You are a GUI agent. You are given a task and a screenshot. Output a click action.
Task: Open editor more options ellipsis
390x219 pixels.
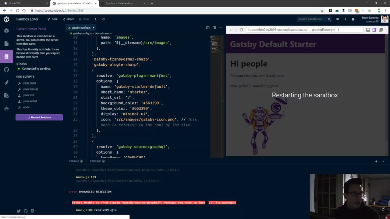[221, 28]
